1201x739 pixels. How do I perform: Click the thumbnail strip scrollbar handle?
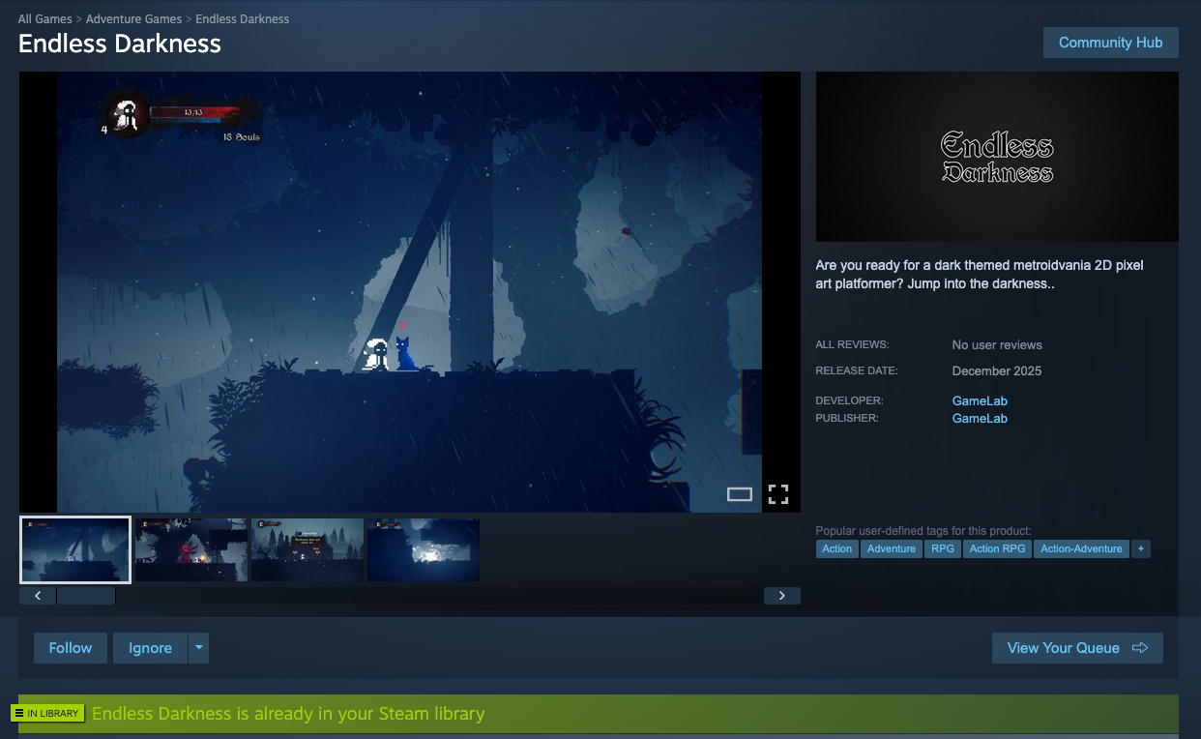pyautogui.click(x=86, y=596)
